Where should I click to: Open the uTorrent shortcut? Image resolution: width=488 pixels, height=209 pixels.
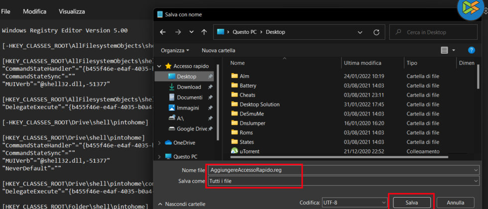pos(250,151)
